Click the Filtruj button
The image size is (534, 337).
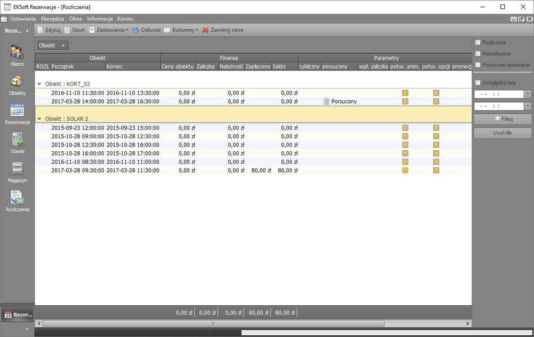coord(503,119)
